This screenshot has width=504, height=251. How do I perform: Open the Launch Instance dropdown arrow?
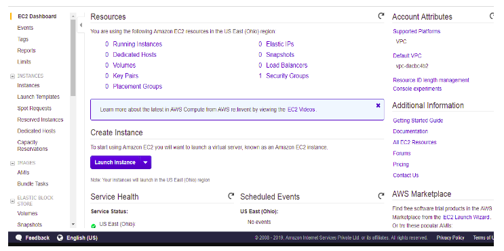click(x=145, y=162)
